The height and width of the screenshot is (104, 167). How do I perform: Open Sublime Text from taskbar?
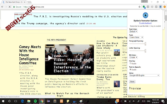pyautogui.click(x=55, y=101)
